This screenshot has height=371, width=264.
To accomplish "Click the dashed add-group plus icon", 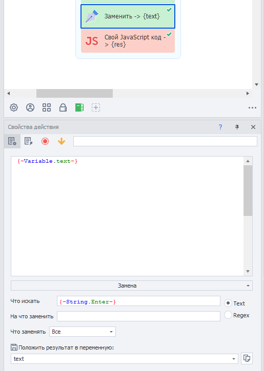I will [x=96, y=107].
